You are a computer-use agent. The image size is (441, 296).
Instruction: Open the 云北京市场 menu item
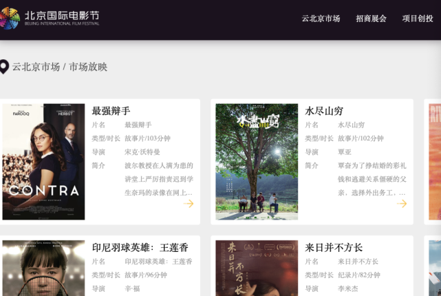coord(321,19)
